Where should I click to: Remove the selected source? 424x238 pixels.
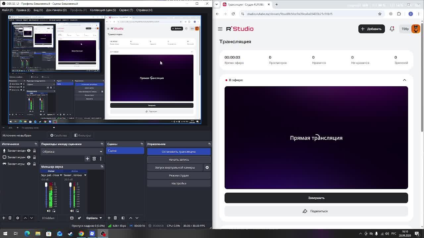10,218
